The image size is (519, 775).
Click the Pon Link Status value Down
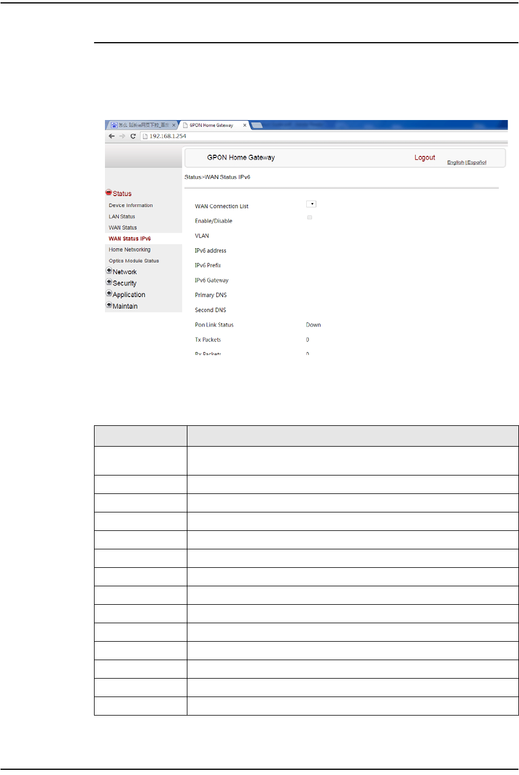pos(313,325)
